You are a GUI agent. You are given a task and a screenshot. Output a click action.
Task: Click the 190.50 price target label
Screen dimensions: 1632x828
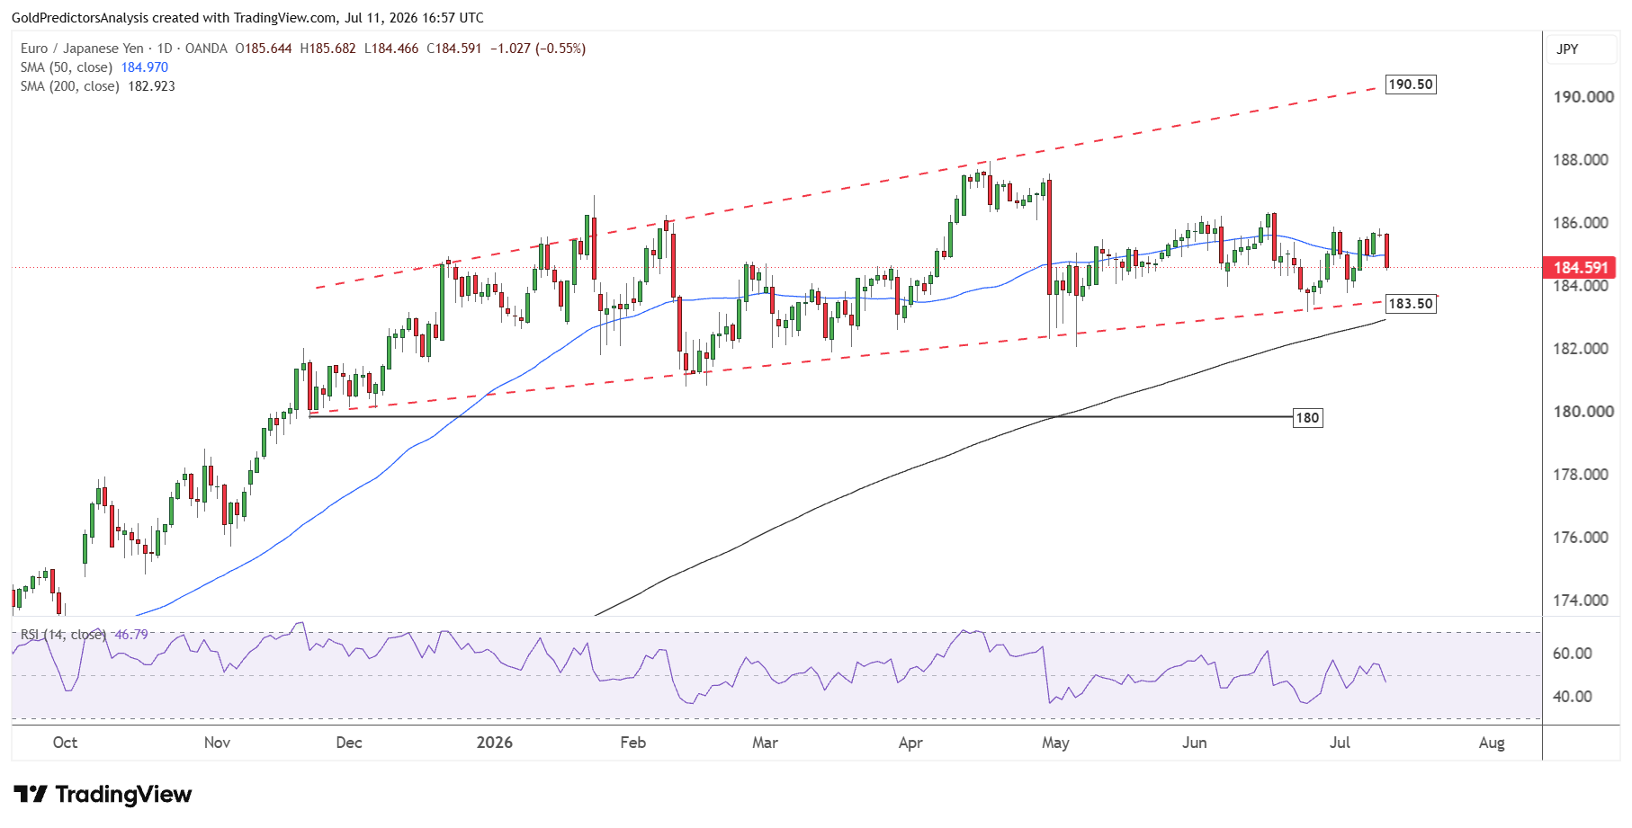(x=1411, y=85)
